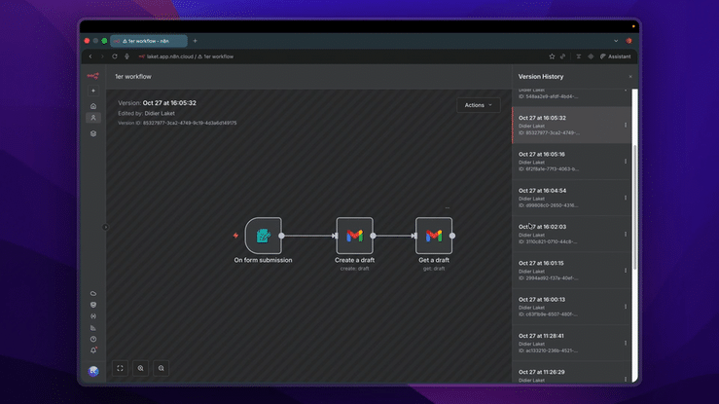Image resolution: width=719 pixels, height=404 pixels.
Task: Select the On form submission trigger node
Action: point(264,236)
